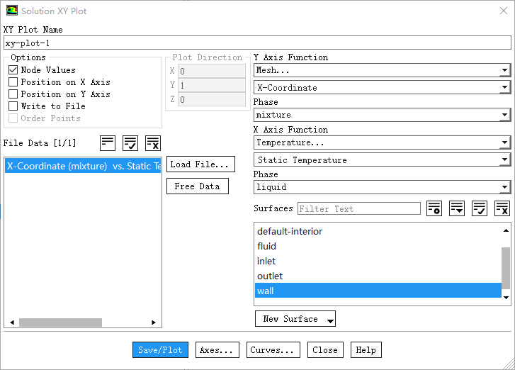Enable Position on X Axis option
This screenshot has width=515, height=370.
click(x=13, y=82)
